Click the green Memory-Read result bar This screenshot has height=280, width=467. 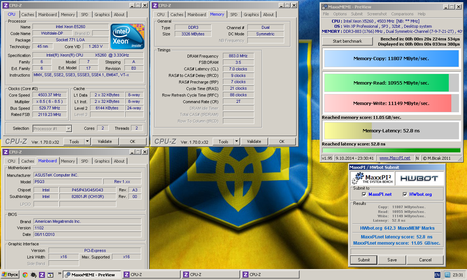(x=391, y=83)
